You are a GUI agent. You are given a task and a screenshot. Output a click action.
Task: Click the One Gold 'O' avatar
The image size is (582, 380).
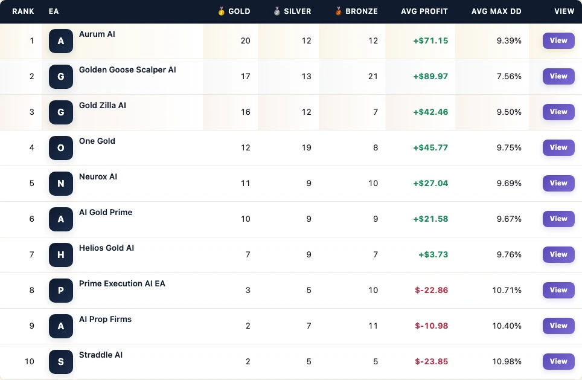point(61,148)
